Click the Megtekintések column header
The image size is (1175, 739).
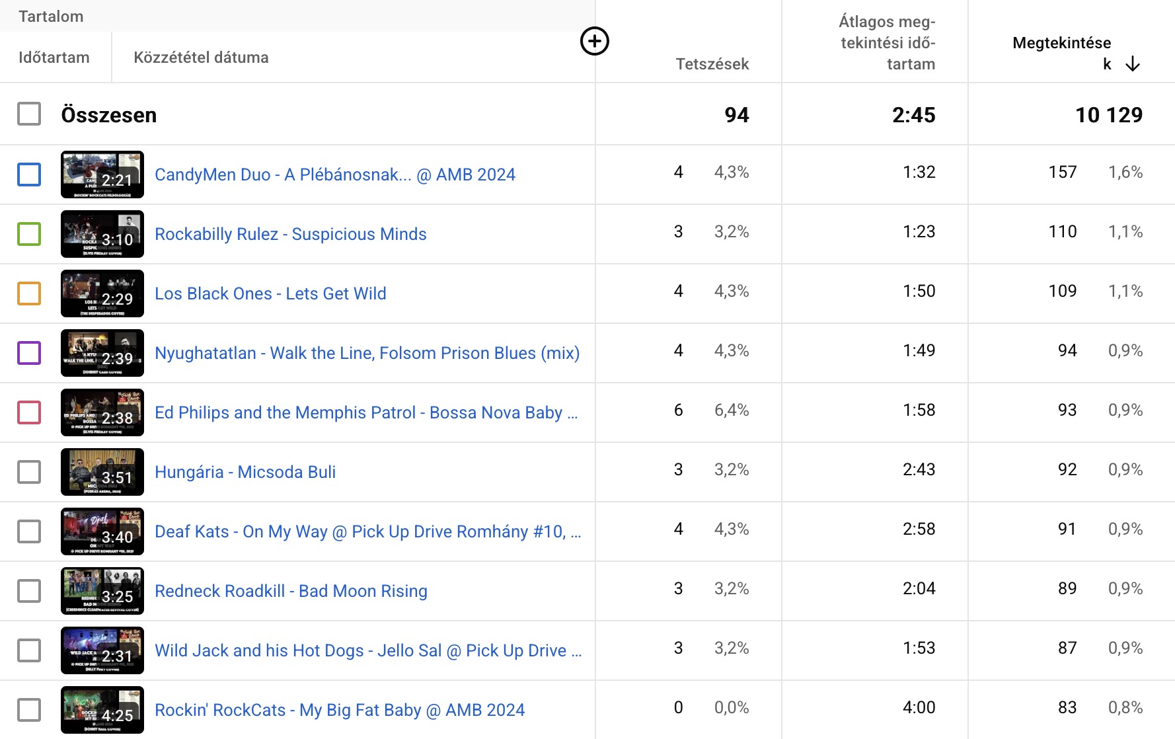(1061, 44)
